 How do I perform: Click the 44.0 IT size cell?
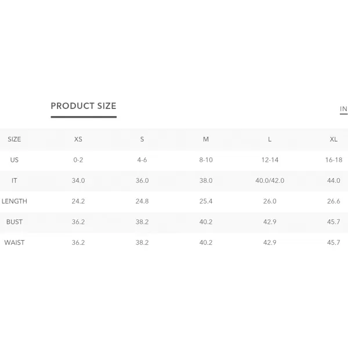click(333, 180)
